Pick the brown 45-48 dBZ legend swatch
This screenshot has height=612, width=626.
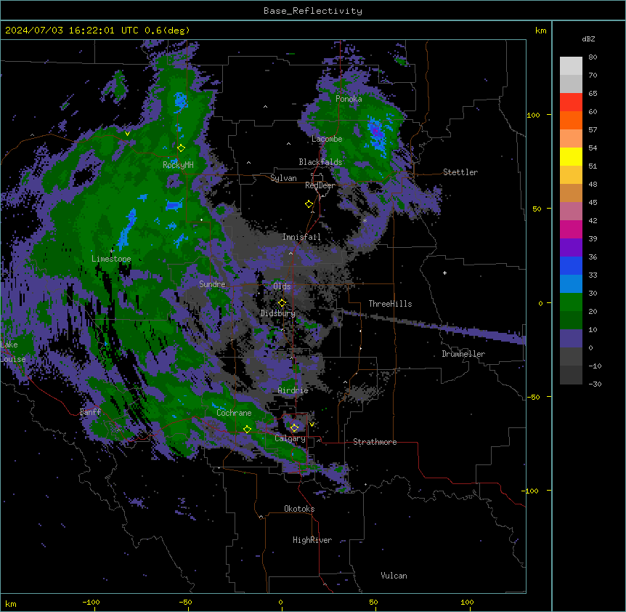coord(571,193)
